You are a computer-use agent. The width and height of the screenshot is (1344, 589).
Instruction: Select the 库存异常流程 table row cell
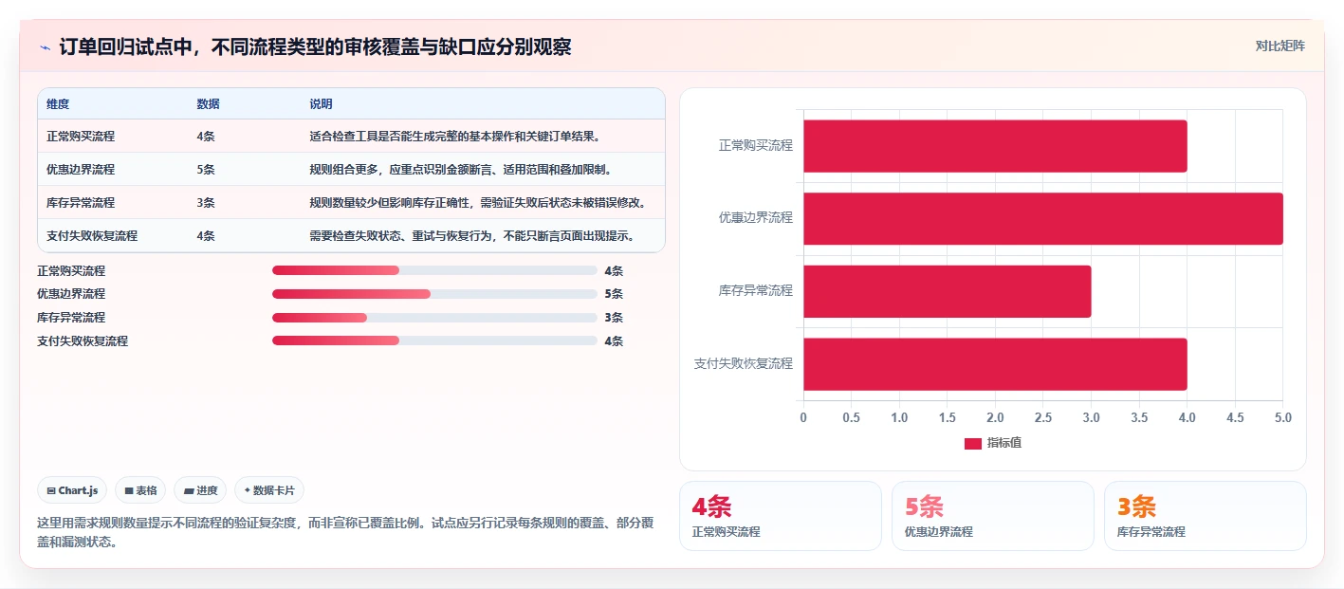point(81,203)
